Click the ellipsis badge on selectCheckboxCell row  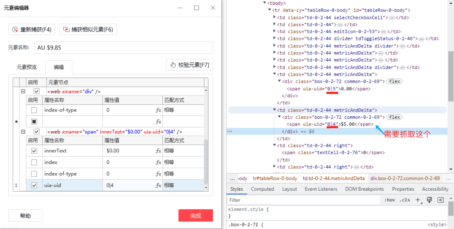[392, 18]
